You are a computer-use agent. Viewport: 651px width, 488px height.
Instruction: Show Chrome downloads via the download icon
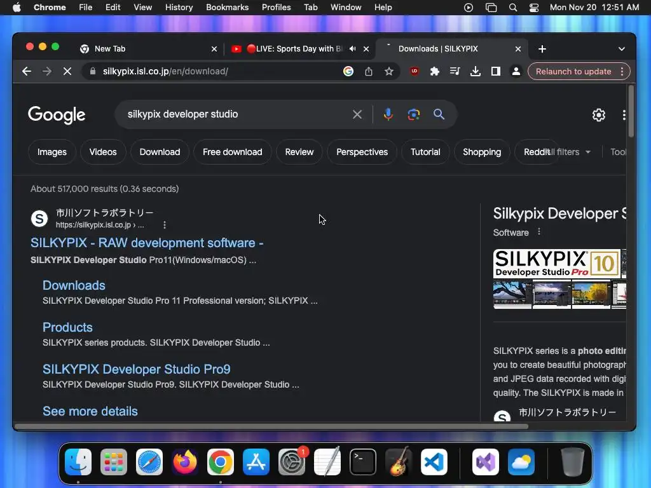[476, 71]
